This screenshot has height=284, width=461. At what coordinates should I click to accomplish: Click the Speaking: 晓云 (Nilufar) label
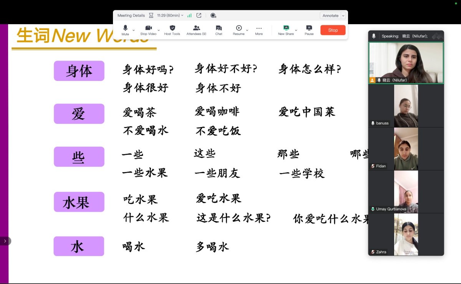click(x=405, y=36)
